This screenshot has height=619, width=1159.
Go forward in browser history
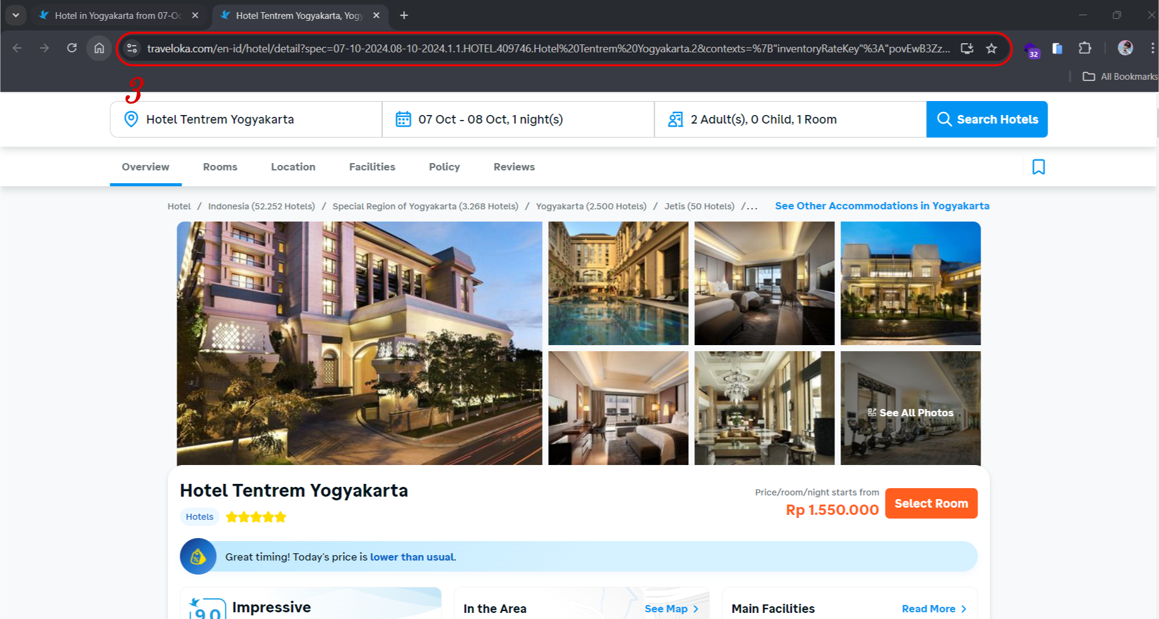[44, 48]
